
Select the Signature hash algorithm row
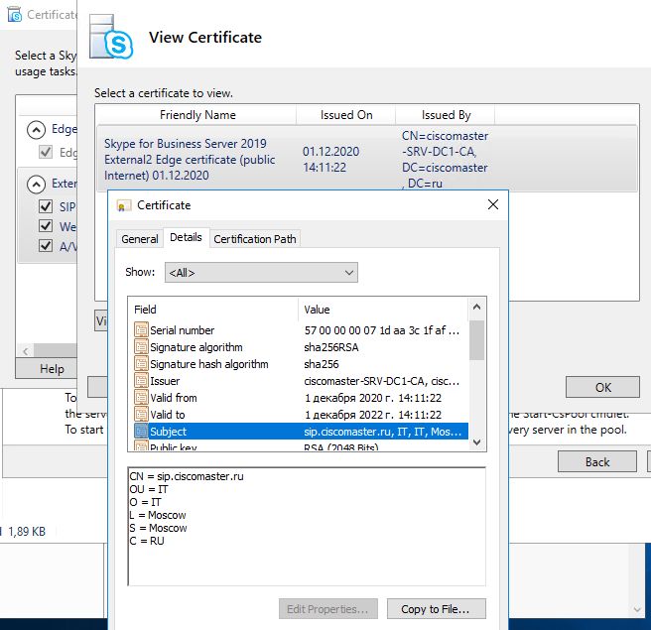[301, 364]
